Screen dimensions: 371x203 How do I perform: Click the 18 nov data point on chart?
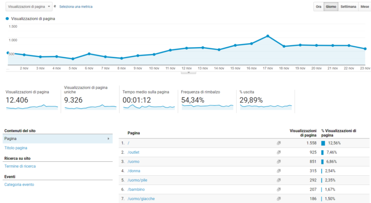[284, 46]
